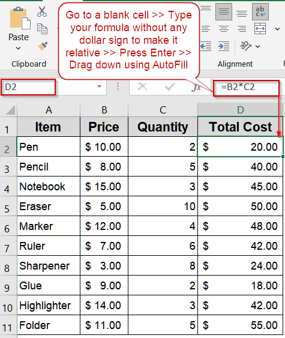Toggle Middle Align in the Alignment group
Image resolution: width=285 pixels, height=338 pixels.
pos(224,11)
